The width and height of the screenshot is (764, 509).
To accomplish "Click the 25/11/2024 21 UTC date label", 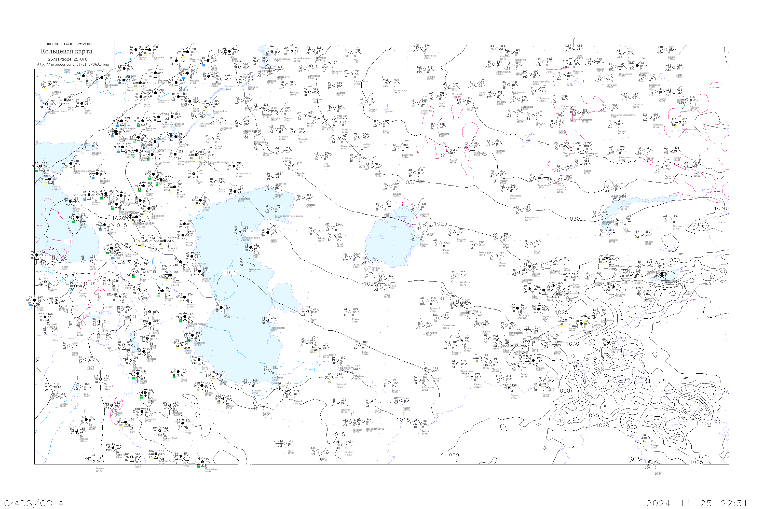I will coord(67,59).
